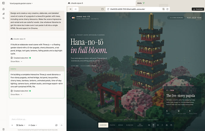The height and width of the screenshot is (131, 205).
Task: Toggle the auto-orbit camera icon
Action: (x=149, y=125)
